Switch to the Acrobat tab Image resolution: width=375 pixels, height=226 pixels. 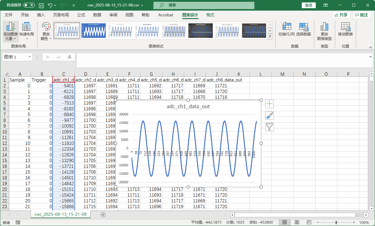[x=166, y=15]
